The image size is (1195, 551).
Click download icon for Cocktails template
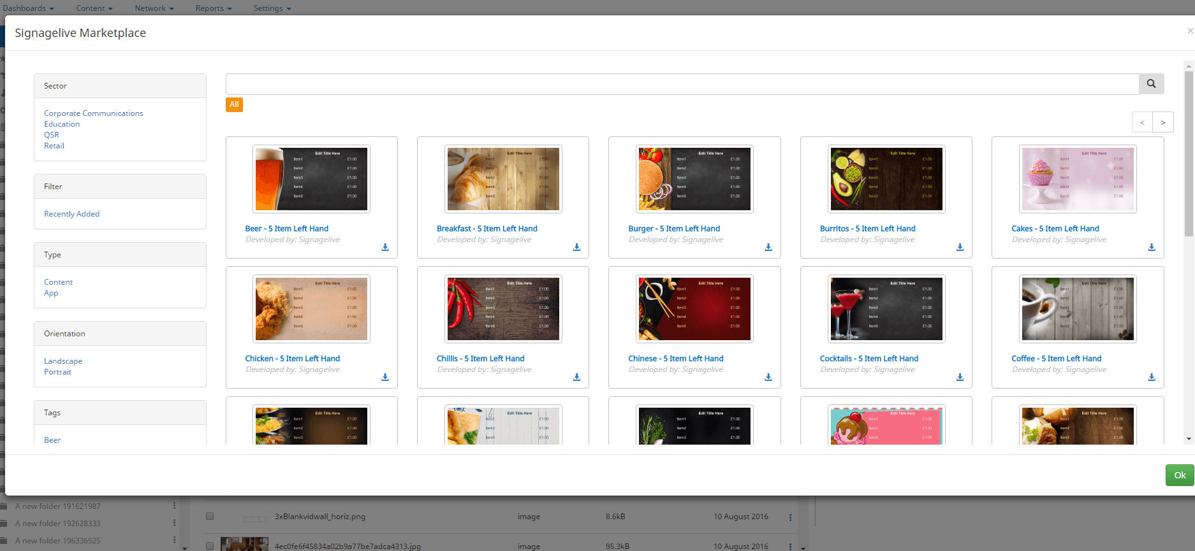click(960, 377)
